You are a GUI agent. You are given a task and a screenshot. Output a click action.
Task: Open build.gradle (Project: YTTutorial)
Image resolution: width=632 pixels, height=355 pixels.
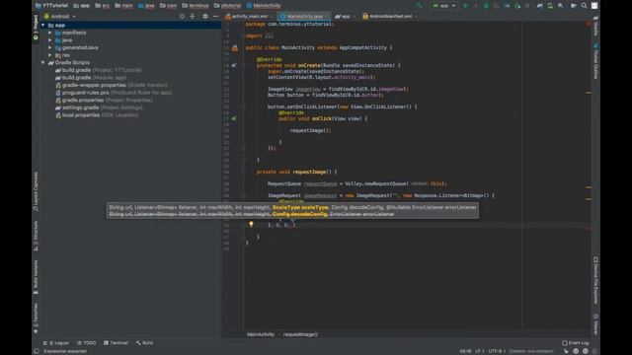[x=99, y=70]
